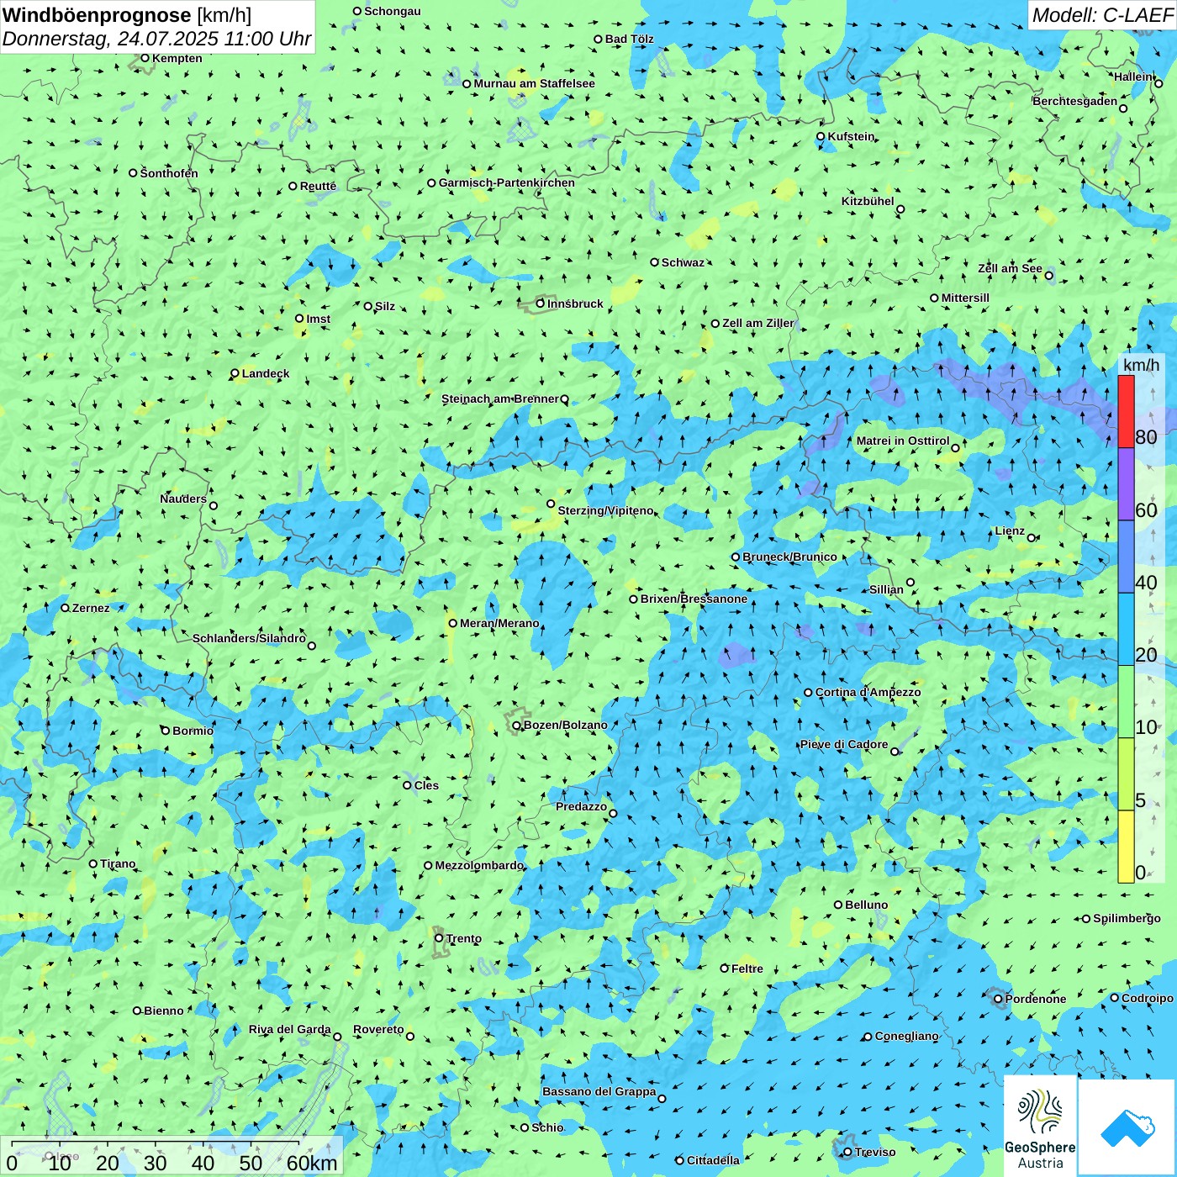Click the blue cloud logo icon

click(x=1127, y=1127)
